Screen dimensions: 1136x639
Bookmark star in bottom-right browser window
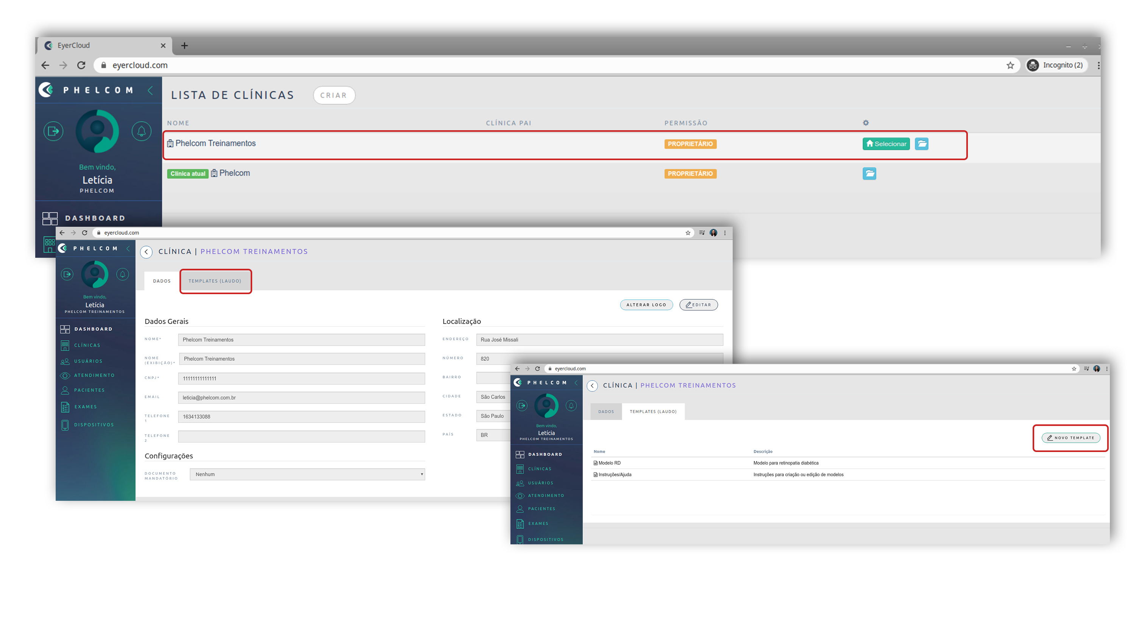(1074, 369)
